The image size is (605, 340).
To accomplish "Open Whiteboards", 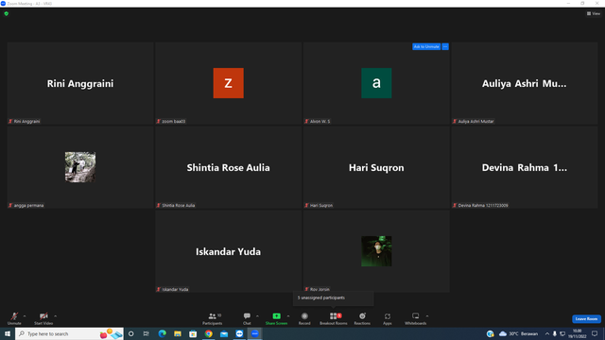I will 415,318.
